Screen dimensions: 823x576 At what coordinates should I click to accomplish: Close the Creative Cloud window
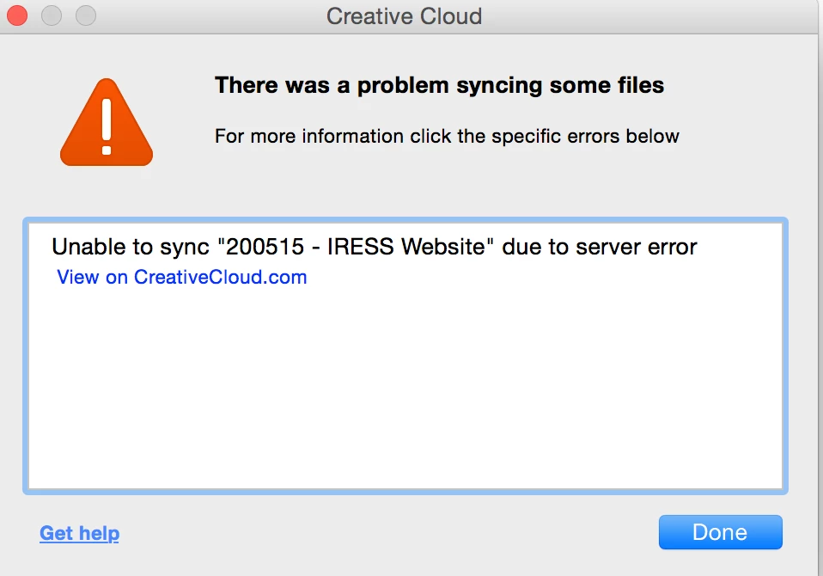click(x=17, y=15)
